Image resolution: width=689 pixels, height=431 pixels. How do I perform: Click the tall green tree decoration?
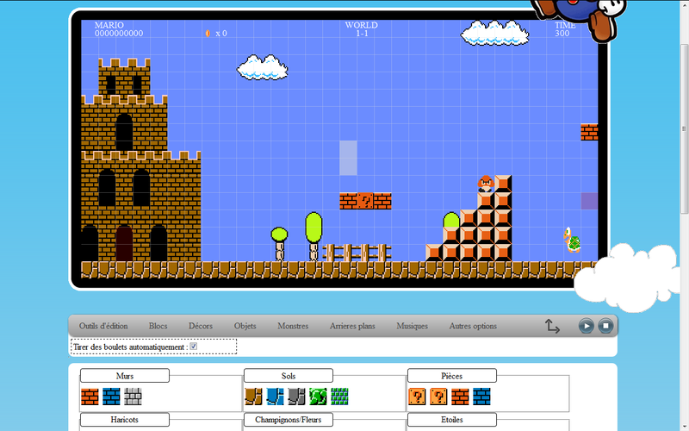click(x=313, y=236)
